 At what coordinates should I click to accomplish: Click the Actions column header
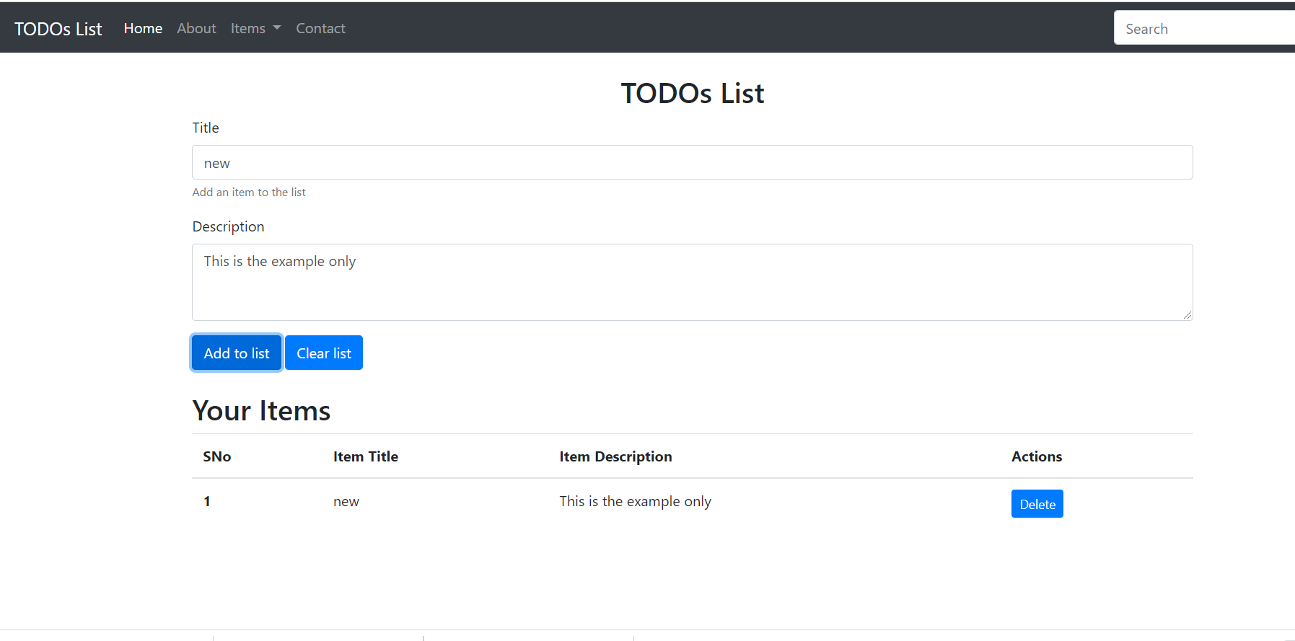pyautogui.click(x=1036, y=456)
